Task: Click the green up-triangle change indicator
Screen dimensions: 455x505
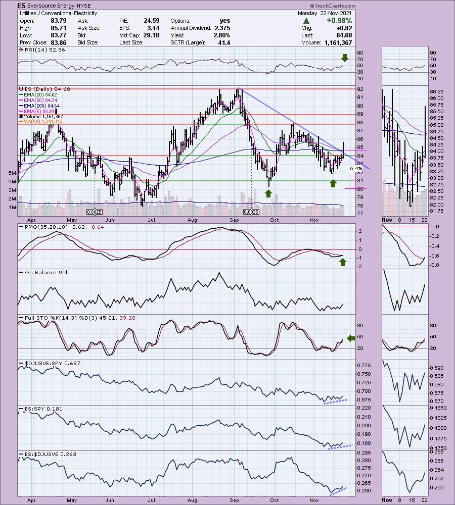Action: coord(306,21)
